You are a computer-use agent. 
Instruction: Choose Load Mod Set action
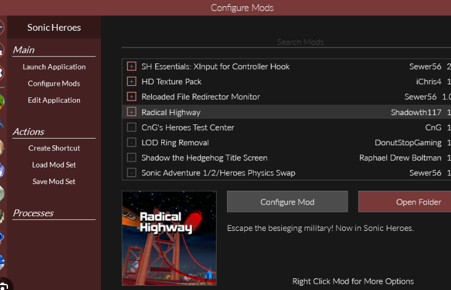click(x=54, y=164)
